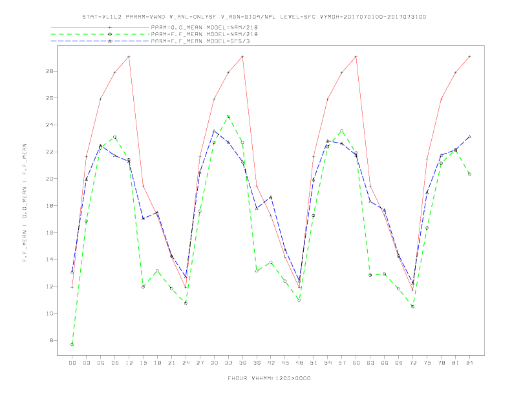This screenshot has width=512, height=395.
Task: Click the green circle data point at hour 33
Action: coord(228,116)
